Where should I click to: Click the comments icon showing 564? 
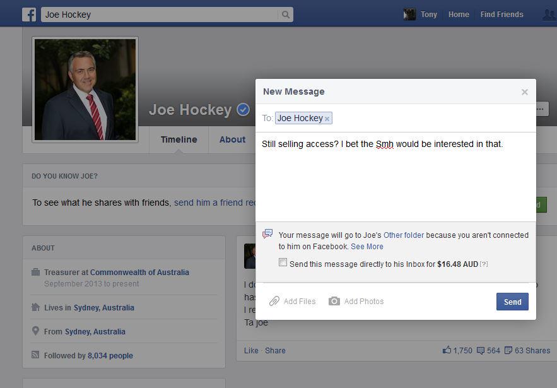tap(480, 351)
